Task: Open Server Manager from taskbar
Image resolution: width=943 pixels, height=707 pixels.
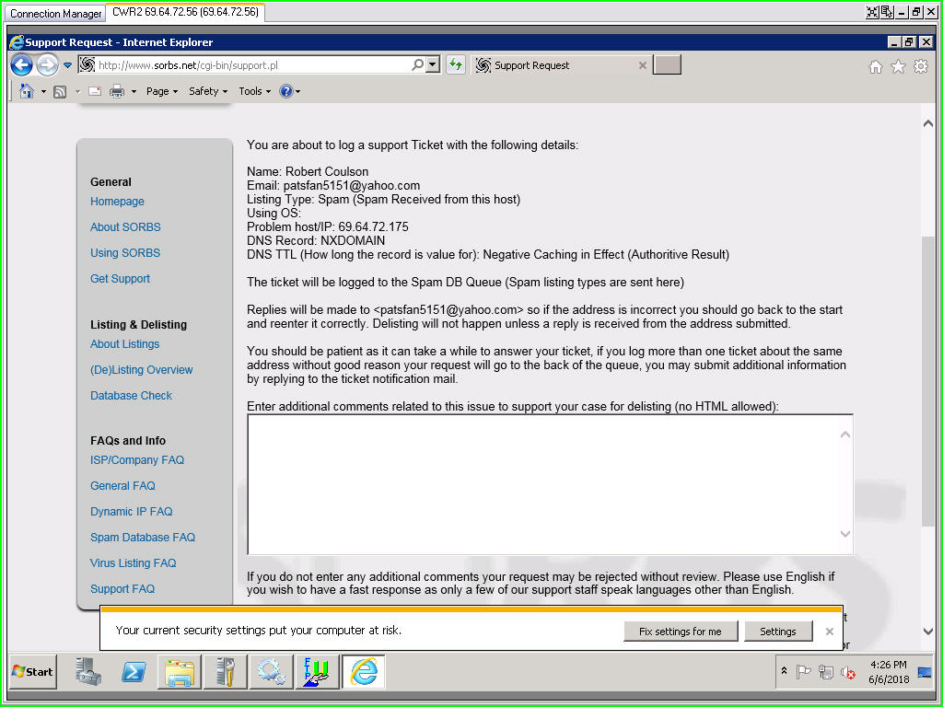Action: tap(88, 671)
